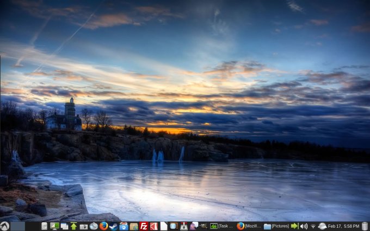Open the Wi-Fi network tray icon
This screenshot has height=231, width=370.
(313, 227)
